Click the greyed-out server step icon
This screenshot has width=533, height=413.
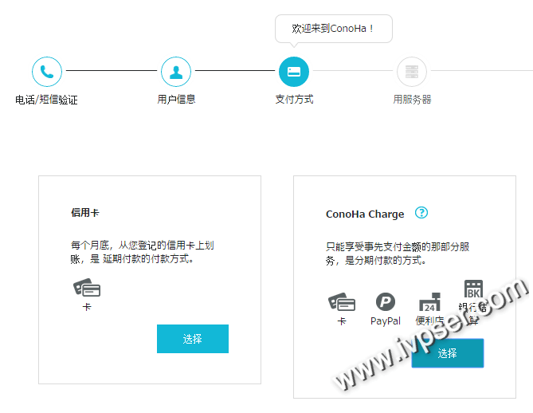412,72
